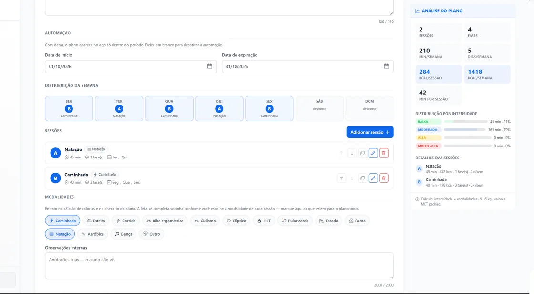Click the Baixa intensity progress bar
This screenshot has width=534, height=294.
(x=466, y=121)
